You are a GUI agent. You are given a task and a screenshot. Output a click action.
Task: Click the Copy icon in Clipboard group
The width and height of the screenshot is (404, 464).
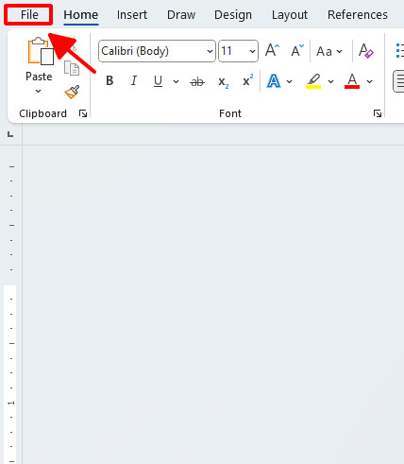click(72, 68)
